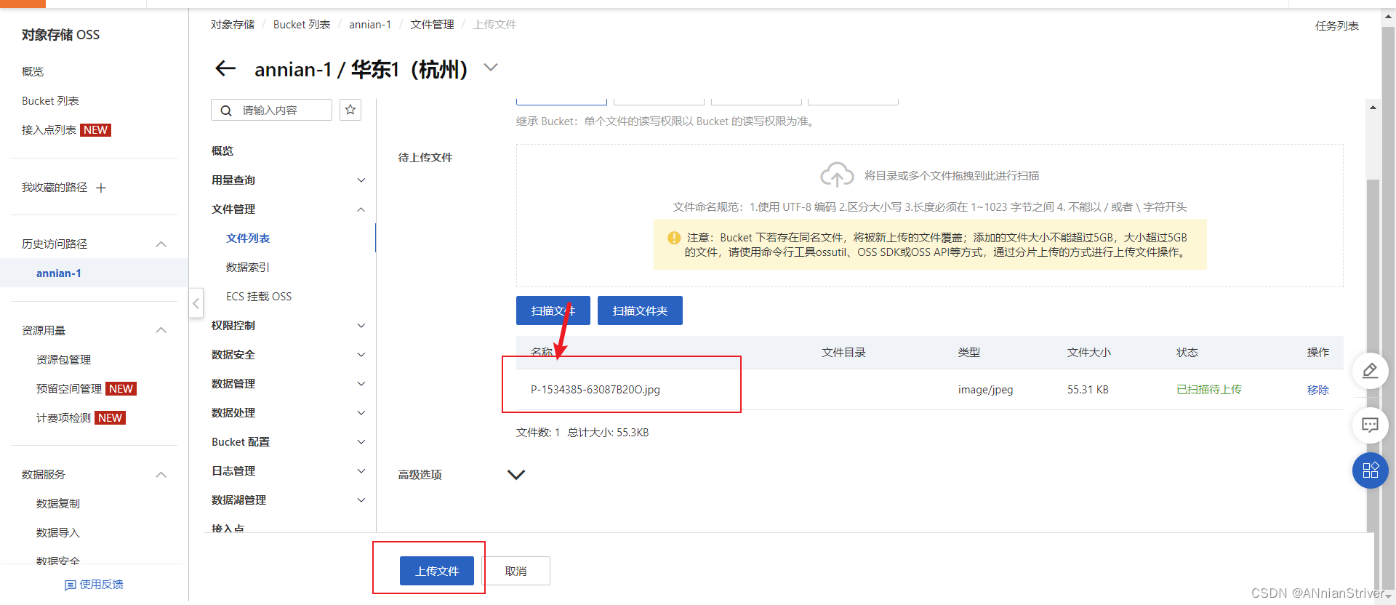Go to Bucket 列表 breadcrumb
The height and width of the screenshot is (605, 1396).
302,25
